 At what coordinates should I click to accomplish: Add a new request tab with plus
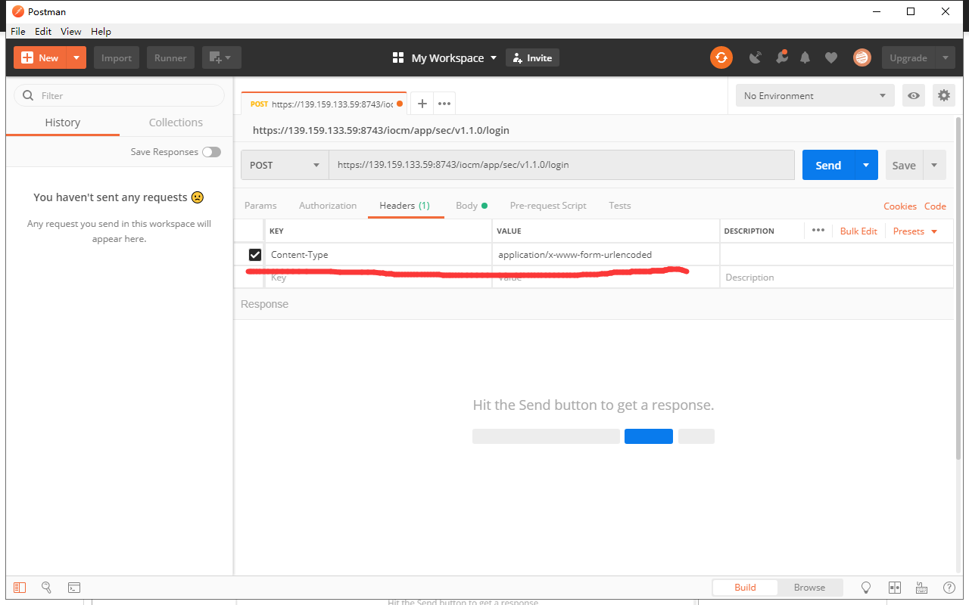pyautogui.click(x=422, y=104)
